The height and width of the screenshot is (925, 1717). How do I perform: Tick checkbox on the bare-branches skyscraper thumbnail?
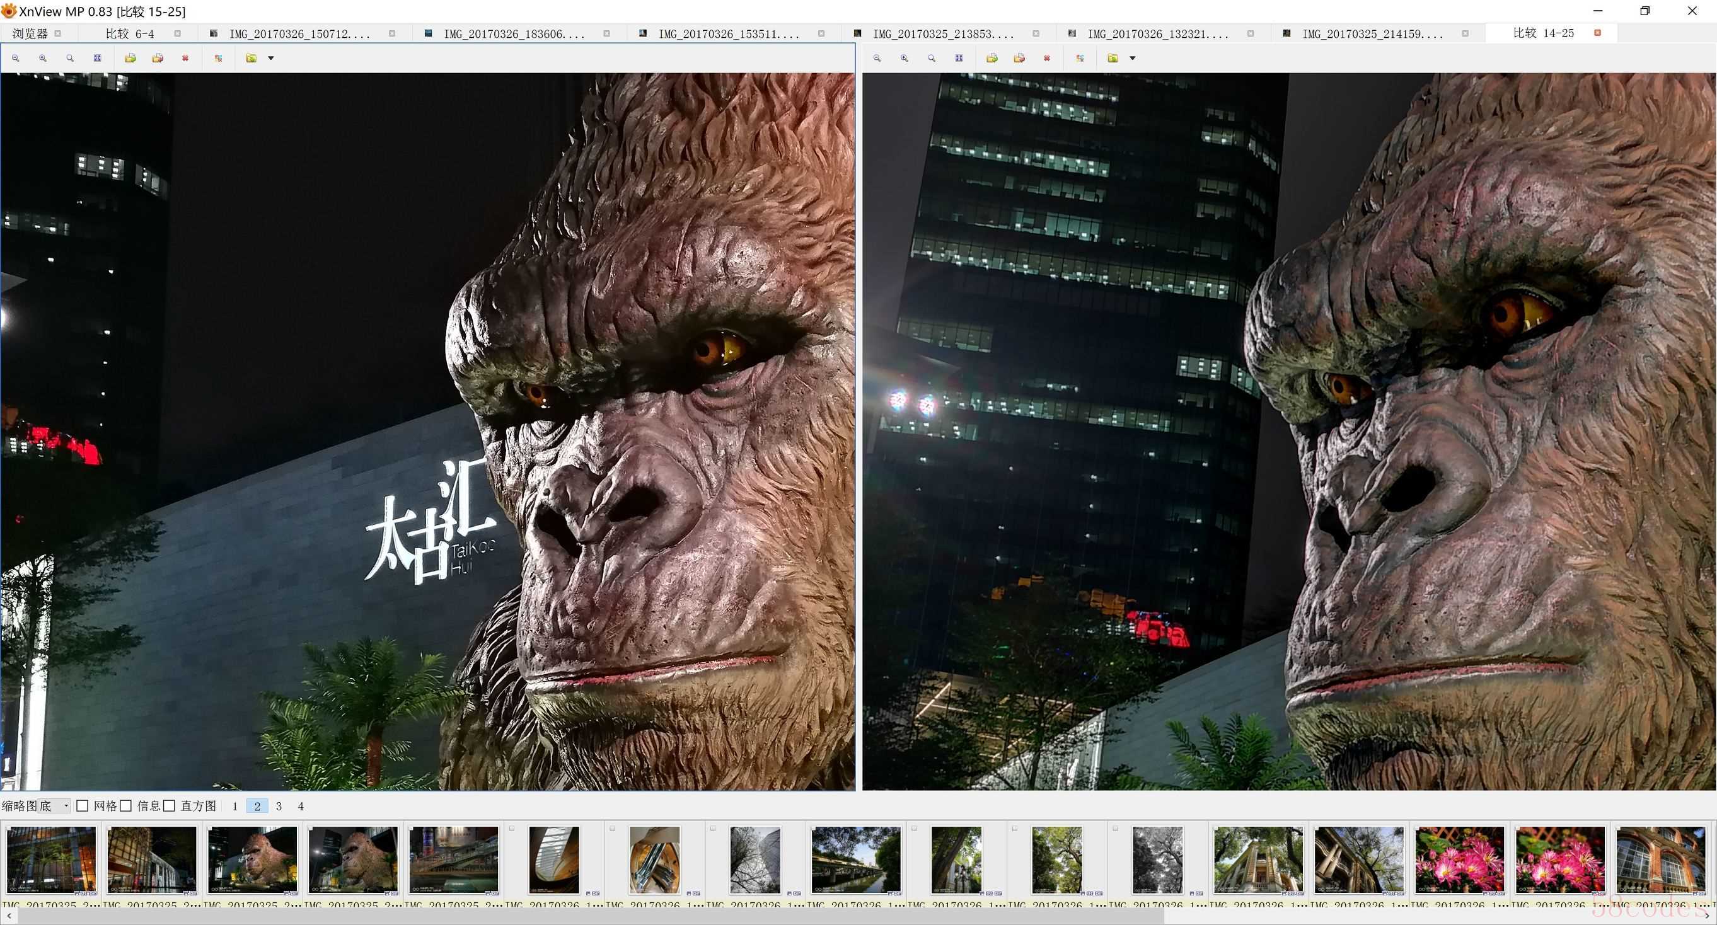pyautogui.click(x=713, y=829)
